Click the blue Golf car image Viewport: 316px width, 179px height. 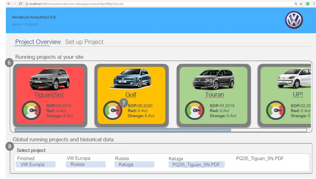(x=131, y=79)
